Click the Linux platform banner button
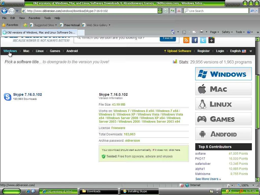 (x=223, y=104)
